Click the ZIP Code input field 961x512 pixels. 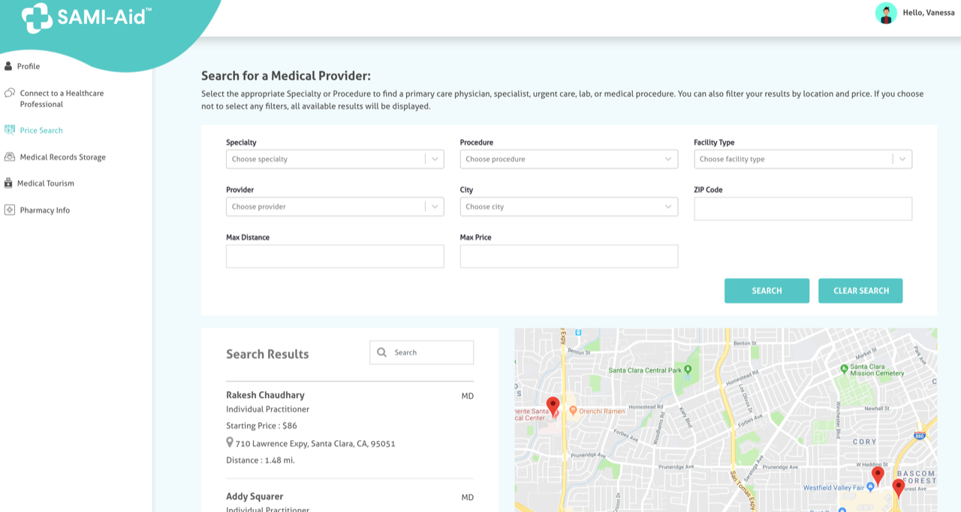(803, 209)
